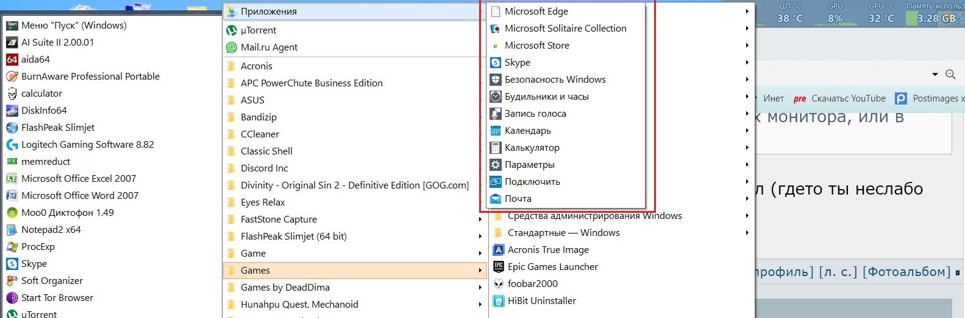Expand the Games by DeadDima submenu arrow
This screenshot has height=318, width=965.
coord(480,288)
